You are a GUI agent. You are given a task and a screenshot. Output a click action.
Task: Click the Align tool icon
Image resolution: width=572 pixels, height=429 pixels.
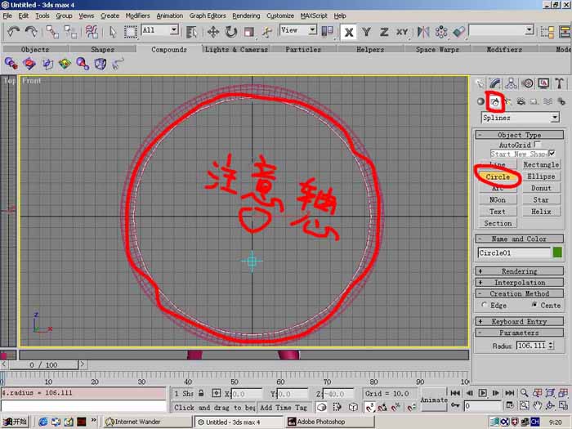click(x=459, y=32)
